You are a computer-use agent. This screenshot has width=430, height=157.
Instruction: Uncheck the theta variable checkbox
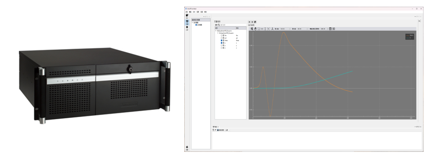pos(222,40)
